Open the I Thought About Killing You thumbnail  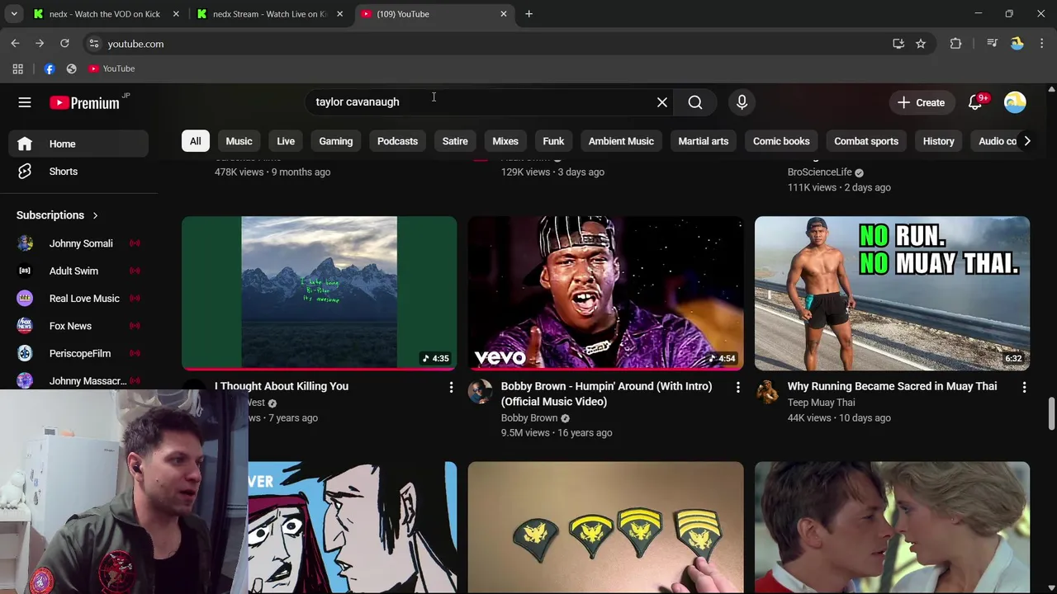click(x=319, y=293)
